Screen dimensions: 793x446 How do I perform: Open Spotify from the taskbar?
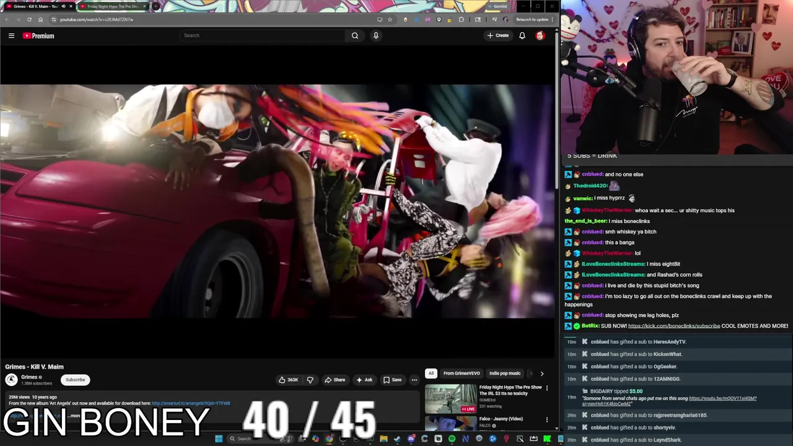click(452, 439)
